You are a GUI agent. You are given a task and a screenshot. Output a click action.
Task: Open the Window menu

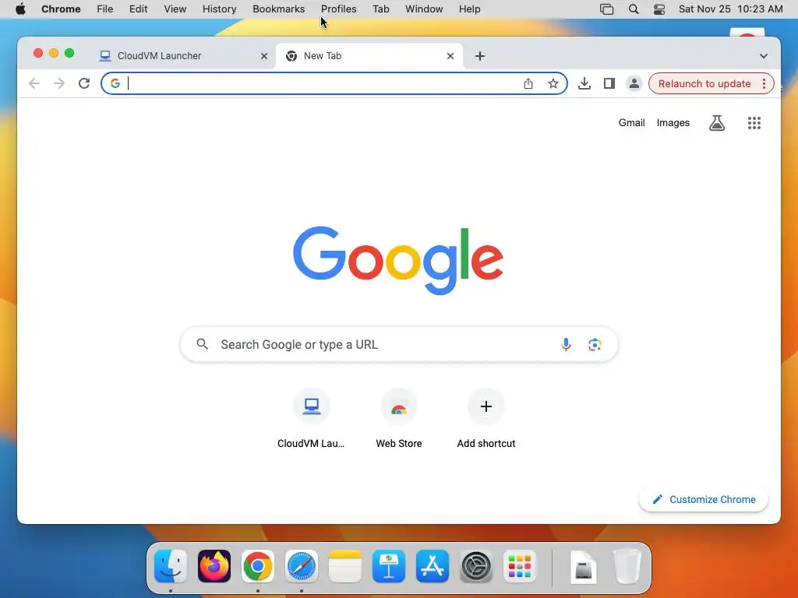[x=424, y=9]
